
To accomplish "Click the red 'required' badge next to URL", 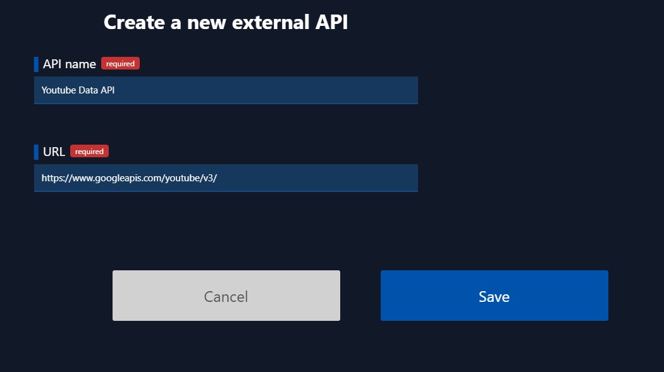I will [89, 151].
